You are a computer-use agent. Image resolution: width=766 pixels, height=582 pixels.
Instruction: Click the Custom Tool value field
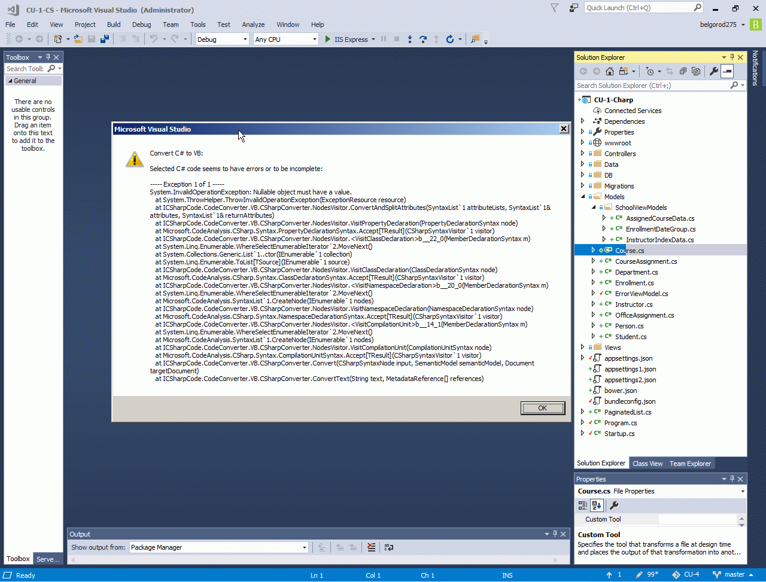pos(698,519)
